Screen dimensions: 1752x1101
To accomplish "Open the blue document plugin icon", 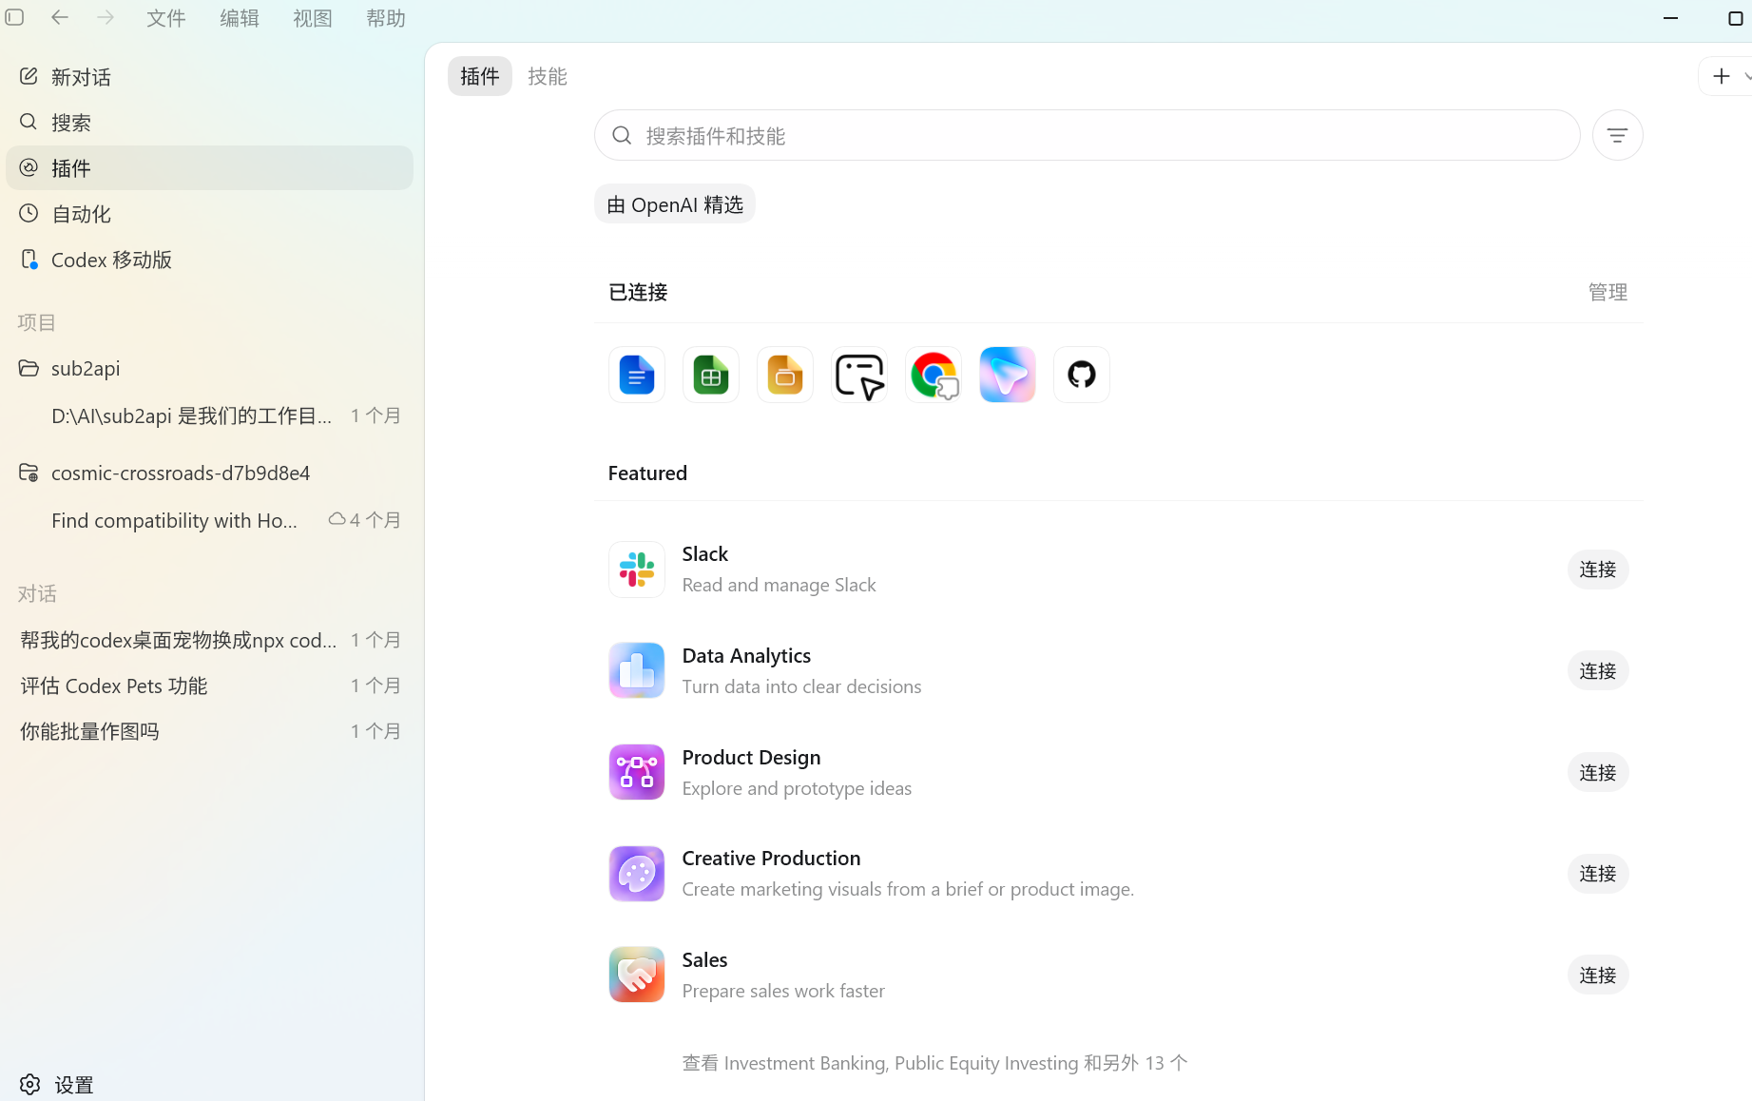I will [636, 375].
